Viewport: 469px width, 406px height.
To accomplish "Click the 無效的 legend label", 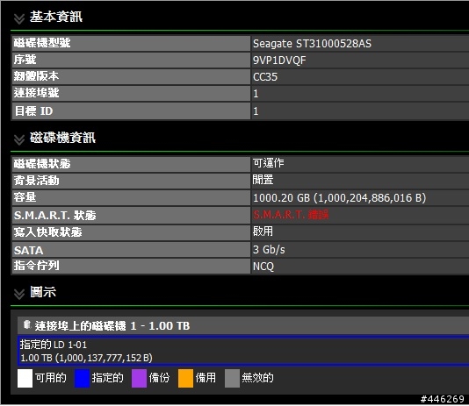I will 258,378.
